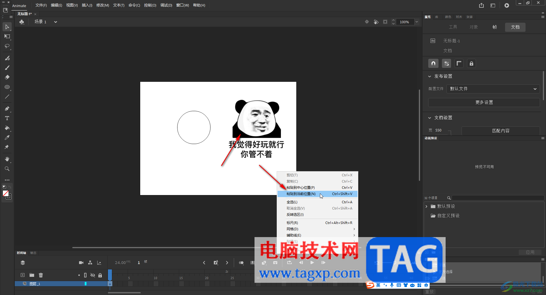Screen dimensions: 546x295
Task: Choose Select All in context menu
Action: click(x=317, y=202)
